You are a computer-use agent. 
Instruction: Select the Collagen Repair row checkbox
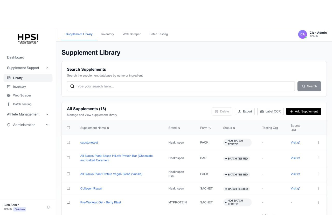(68, 188)
